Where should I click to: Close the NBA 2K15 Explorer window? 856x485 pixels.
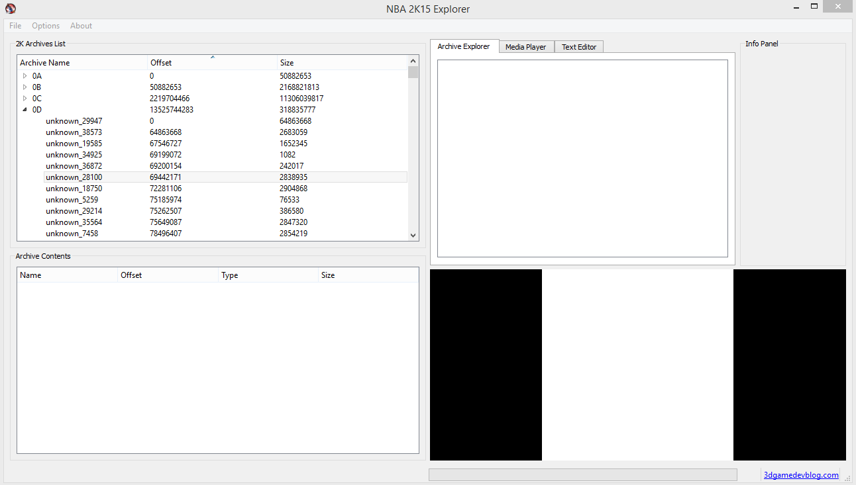tap(839, 7)
